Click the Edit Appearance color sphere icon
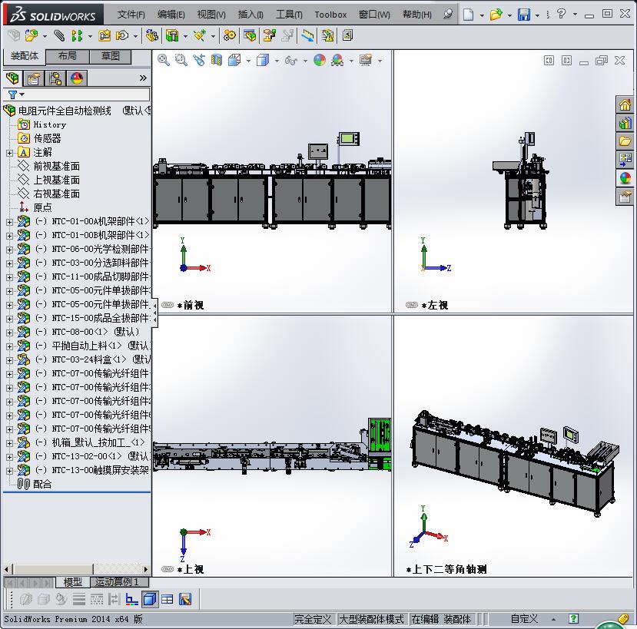The height and width of the screenshot is (629, 637). 320,61
